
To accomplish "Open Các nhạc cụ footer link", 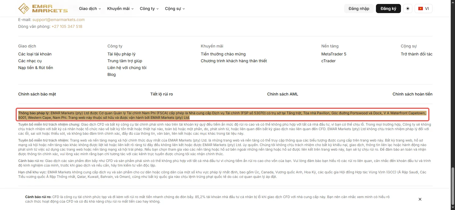I will 30,61.
